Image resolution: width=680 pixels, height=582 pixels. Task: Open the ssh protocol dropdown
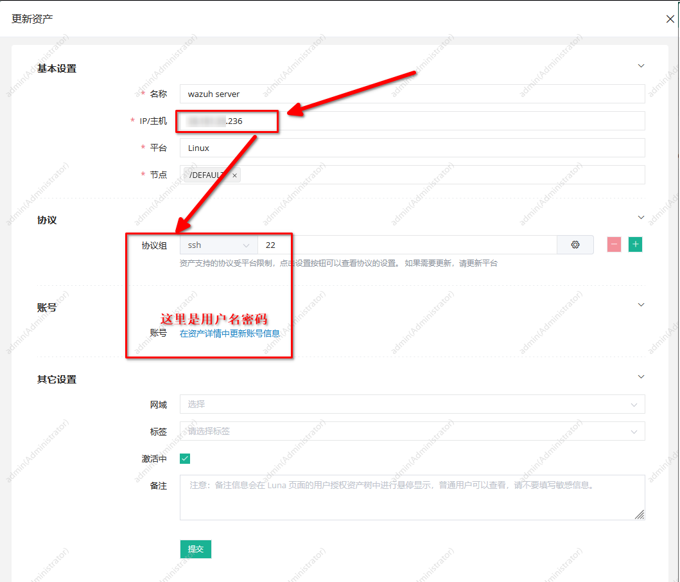[218, 245]
